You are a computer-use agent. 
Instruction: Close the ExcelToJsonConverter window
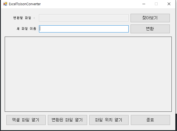click(x=169, y=4)
